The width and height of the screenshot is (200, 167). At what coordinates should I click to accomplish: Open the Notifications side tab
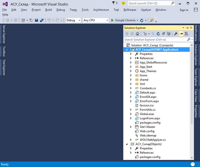(x=196, y=33)
